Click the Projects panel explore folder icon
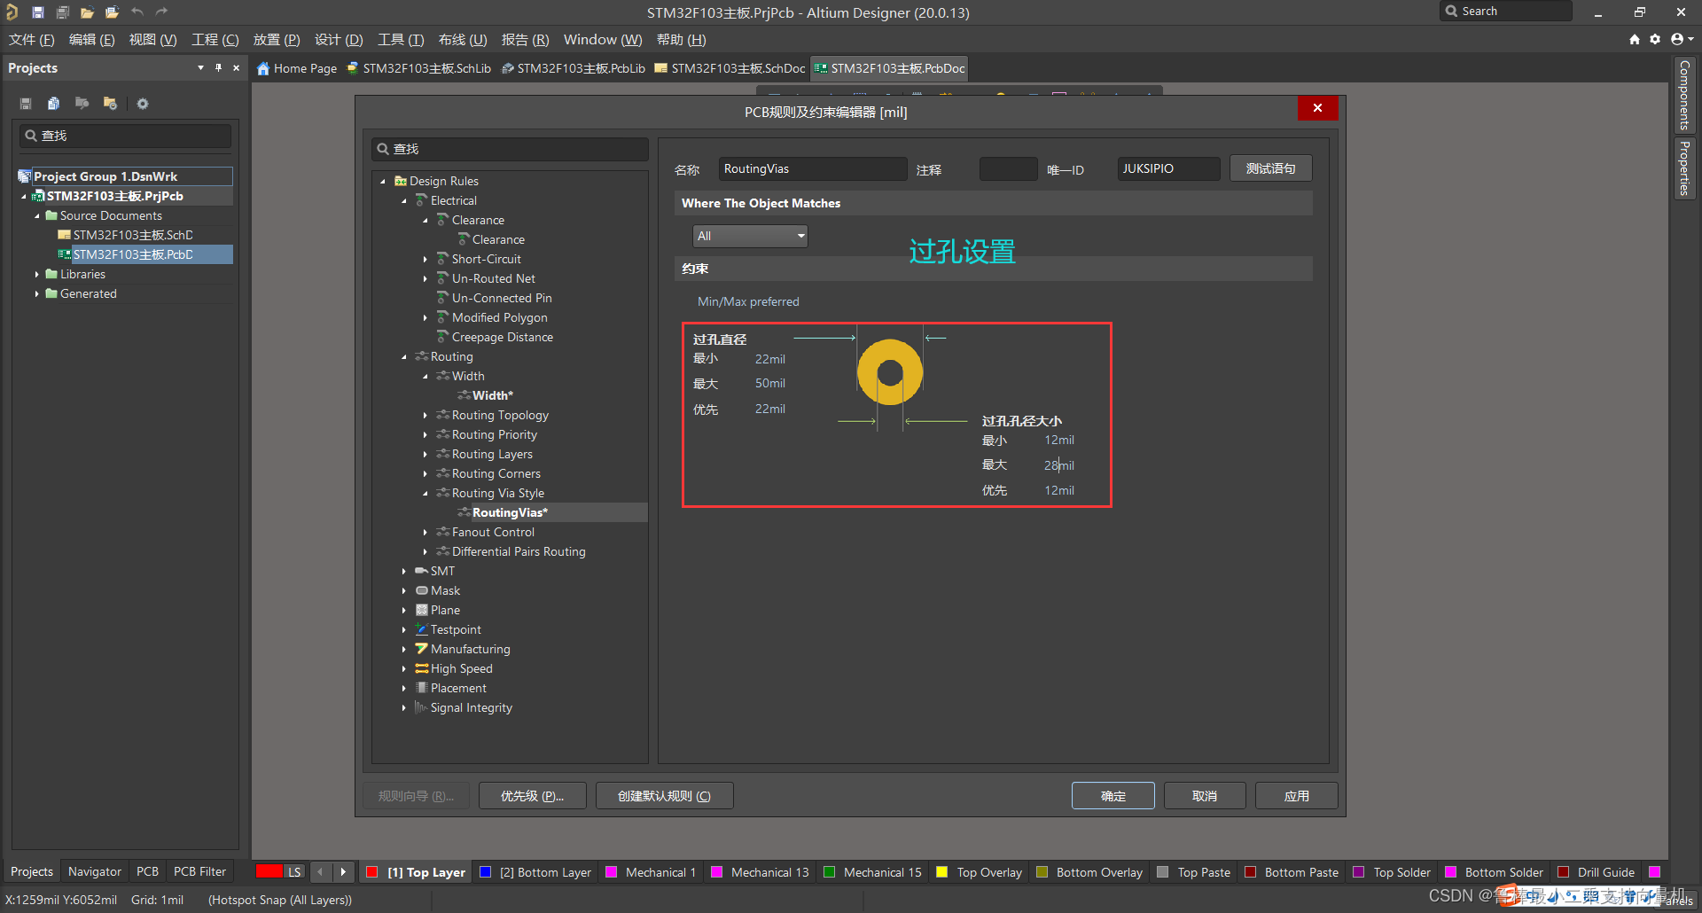The width and height of the screenshot is (1702, 913). point(82,104)
